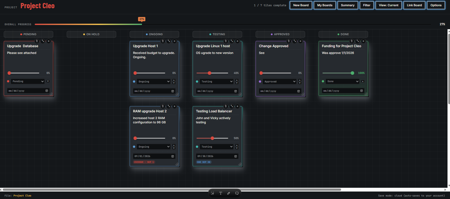The width and height of the screenshot is (450, 199).
Task: Open status dropdown on Upgrade Host 1
Action: pyautogui.click(x=154, y=82)
